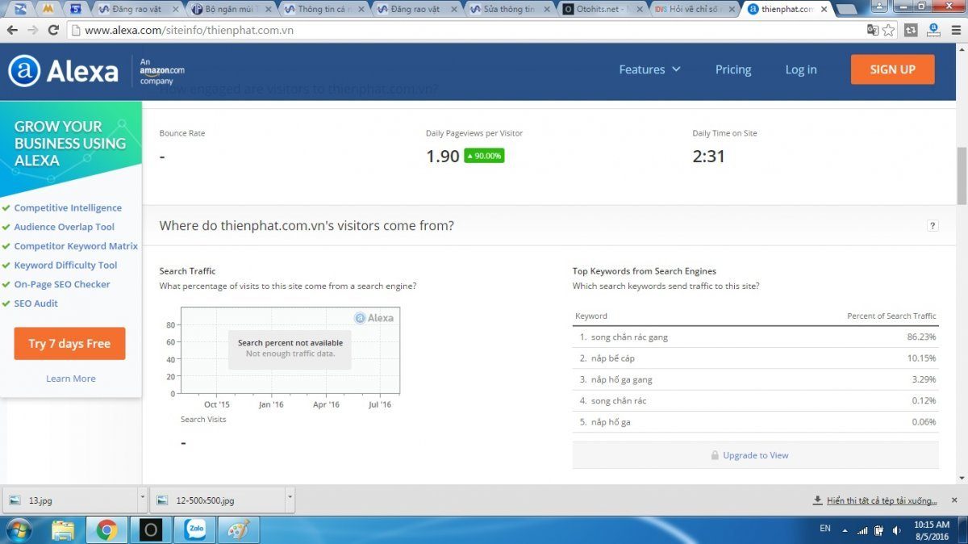Switch to the Bộ ngăn mùi tab
This screenshot has height=544, width=968.
coord(230,9)
